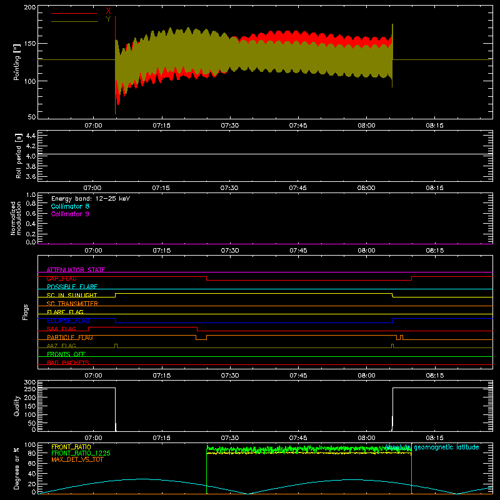Click the PARTICLE_FLAG label

tap(70, 337)
